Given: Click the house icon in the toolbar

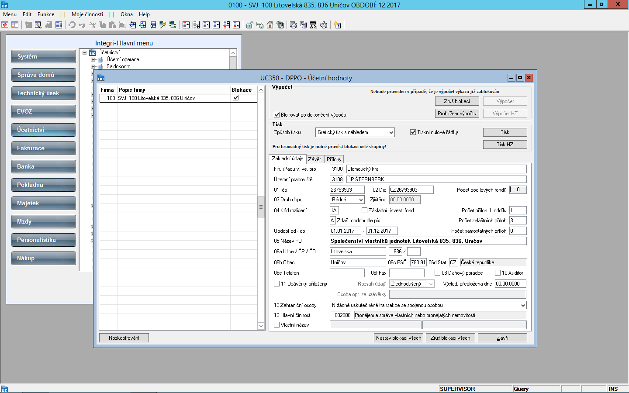Looking at the screenshot, I should click(x=270, y=25).
